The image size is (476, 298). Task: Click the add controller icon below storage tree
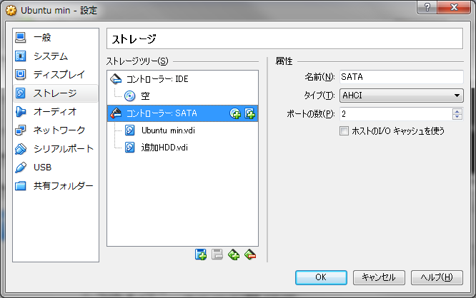click(201, 255)
